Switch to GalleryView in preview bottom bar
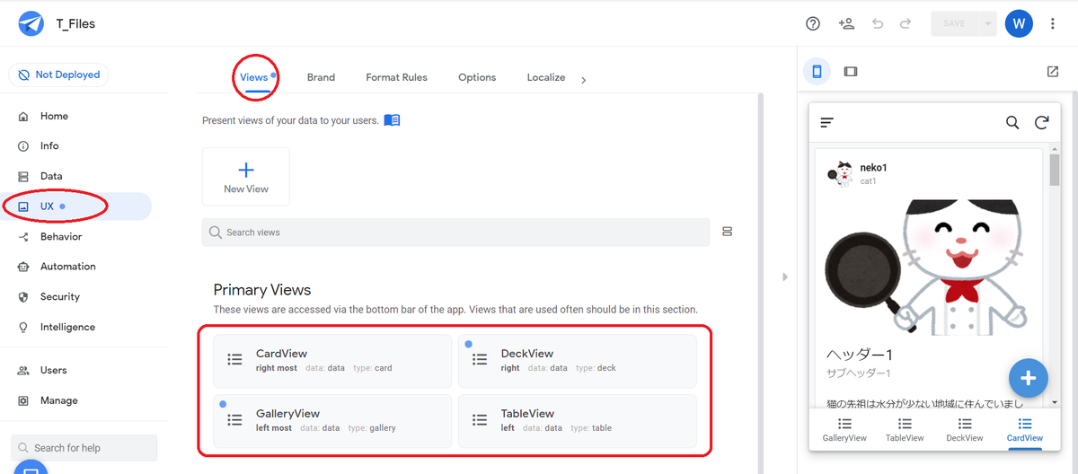The width and height of the screenshot is (1078, 474). click(x=844, y=430)
